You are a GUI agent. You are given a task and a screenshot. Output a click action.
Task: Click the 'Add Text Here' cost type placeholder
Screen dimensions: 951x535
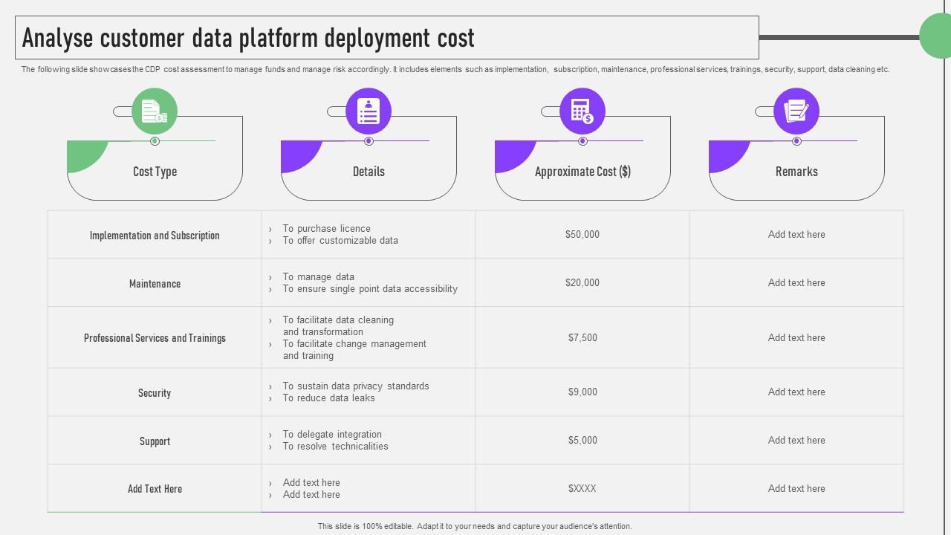click(155, 489)
